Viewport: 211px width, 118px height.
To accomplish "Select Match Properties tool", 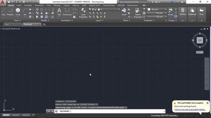I will (x=138, y=13).
